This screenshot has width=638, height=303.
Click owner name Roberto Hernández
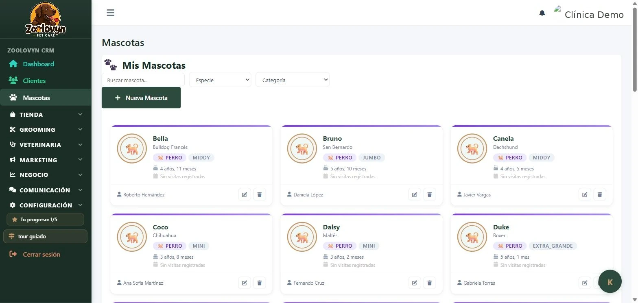[144, 195]
